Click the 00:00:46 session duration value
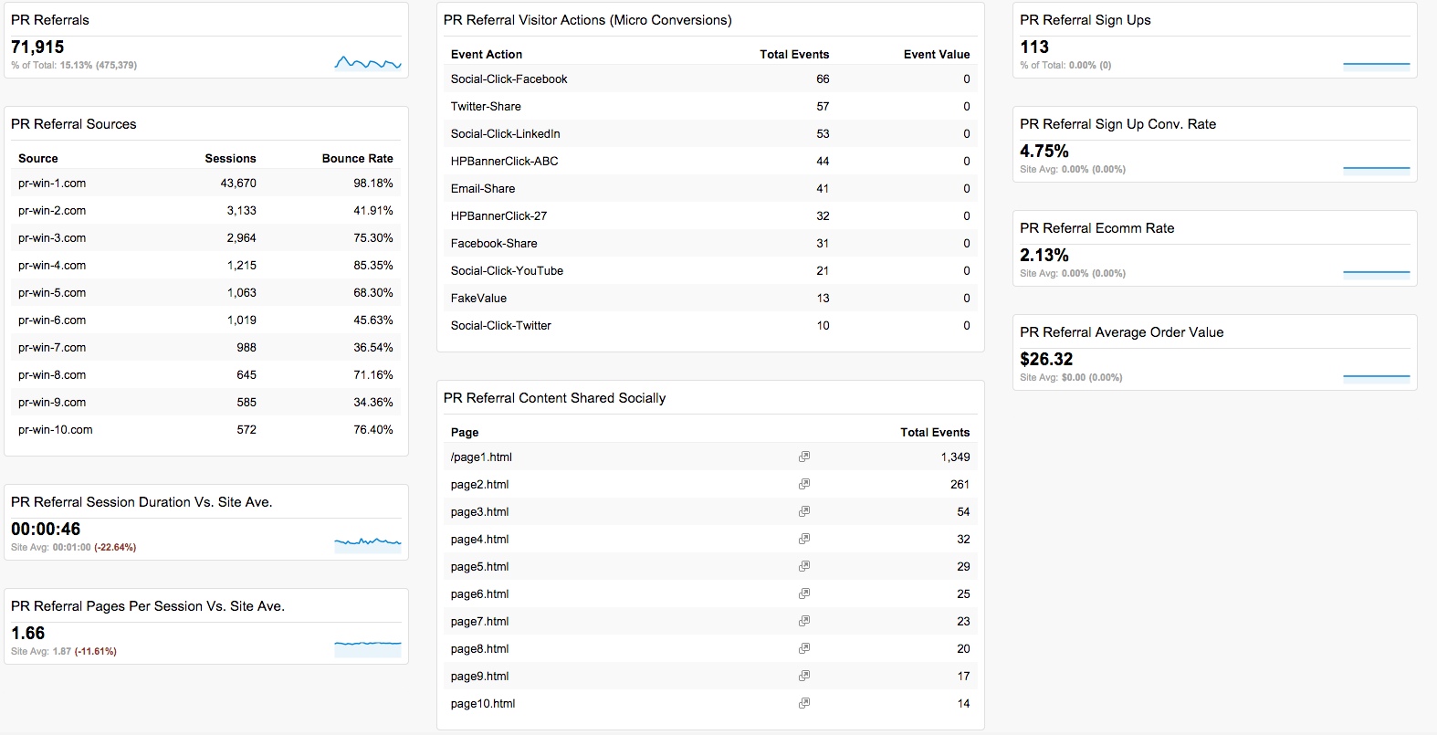The width and height of the screenshot is (1437, 735). 46,530
